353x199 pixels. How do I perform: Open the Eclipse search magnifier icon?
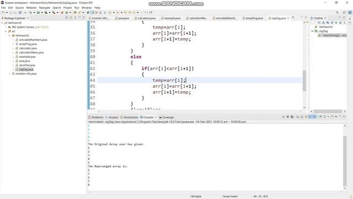(337, 13)
